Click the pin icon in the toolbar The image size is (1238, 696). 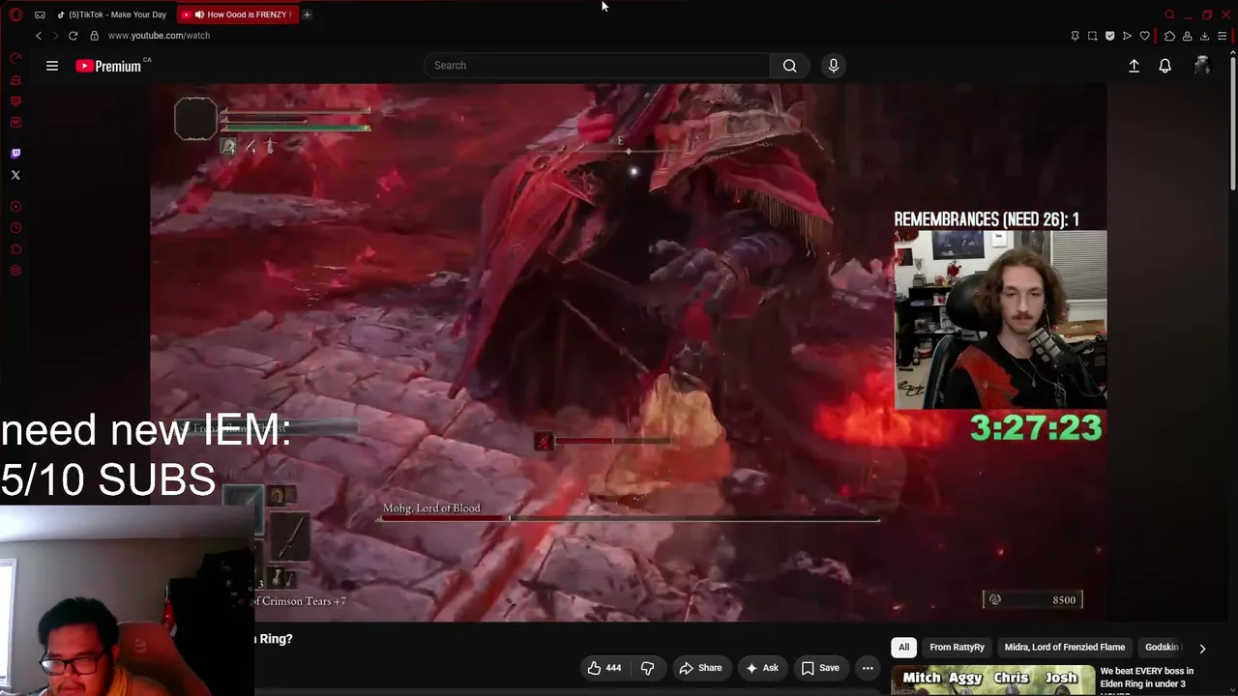(x=1075, y=36)
